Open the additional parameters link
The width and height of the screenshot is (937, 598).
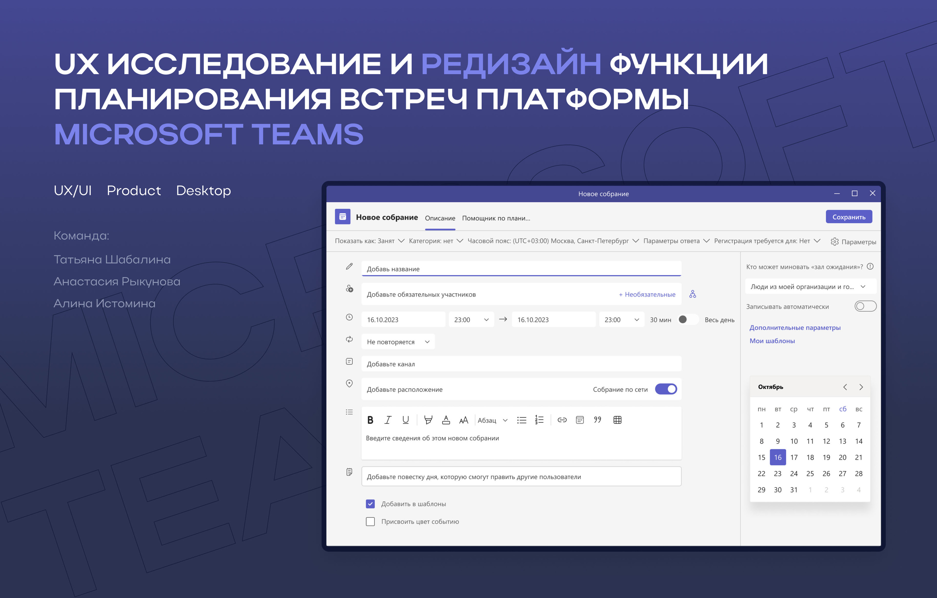tap(795, 328)
